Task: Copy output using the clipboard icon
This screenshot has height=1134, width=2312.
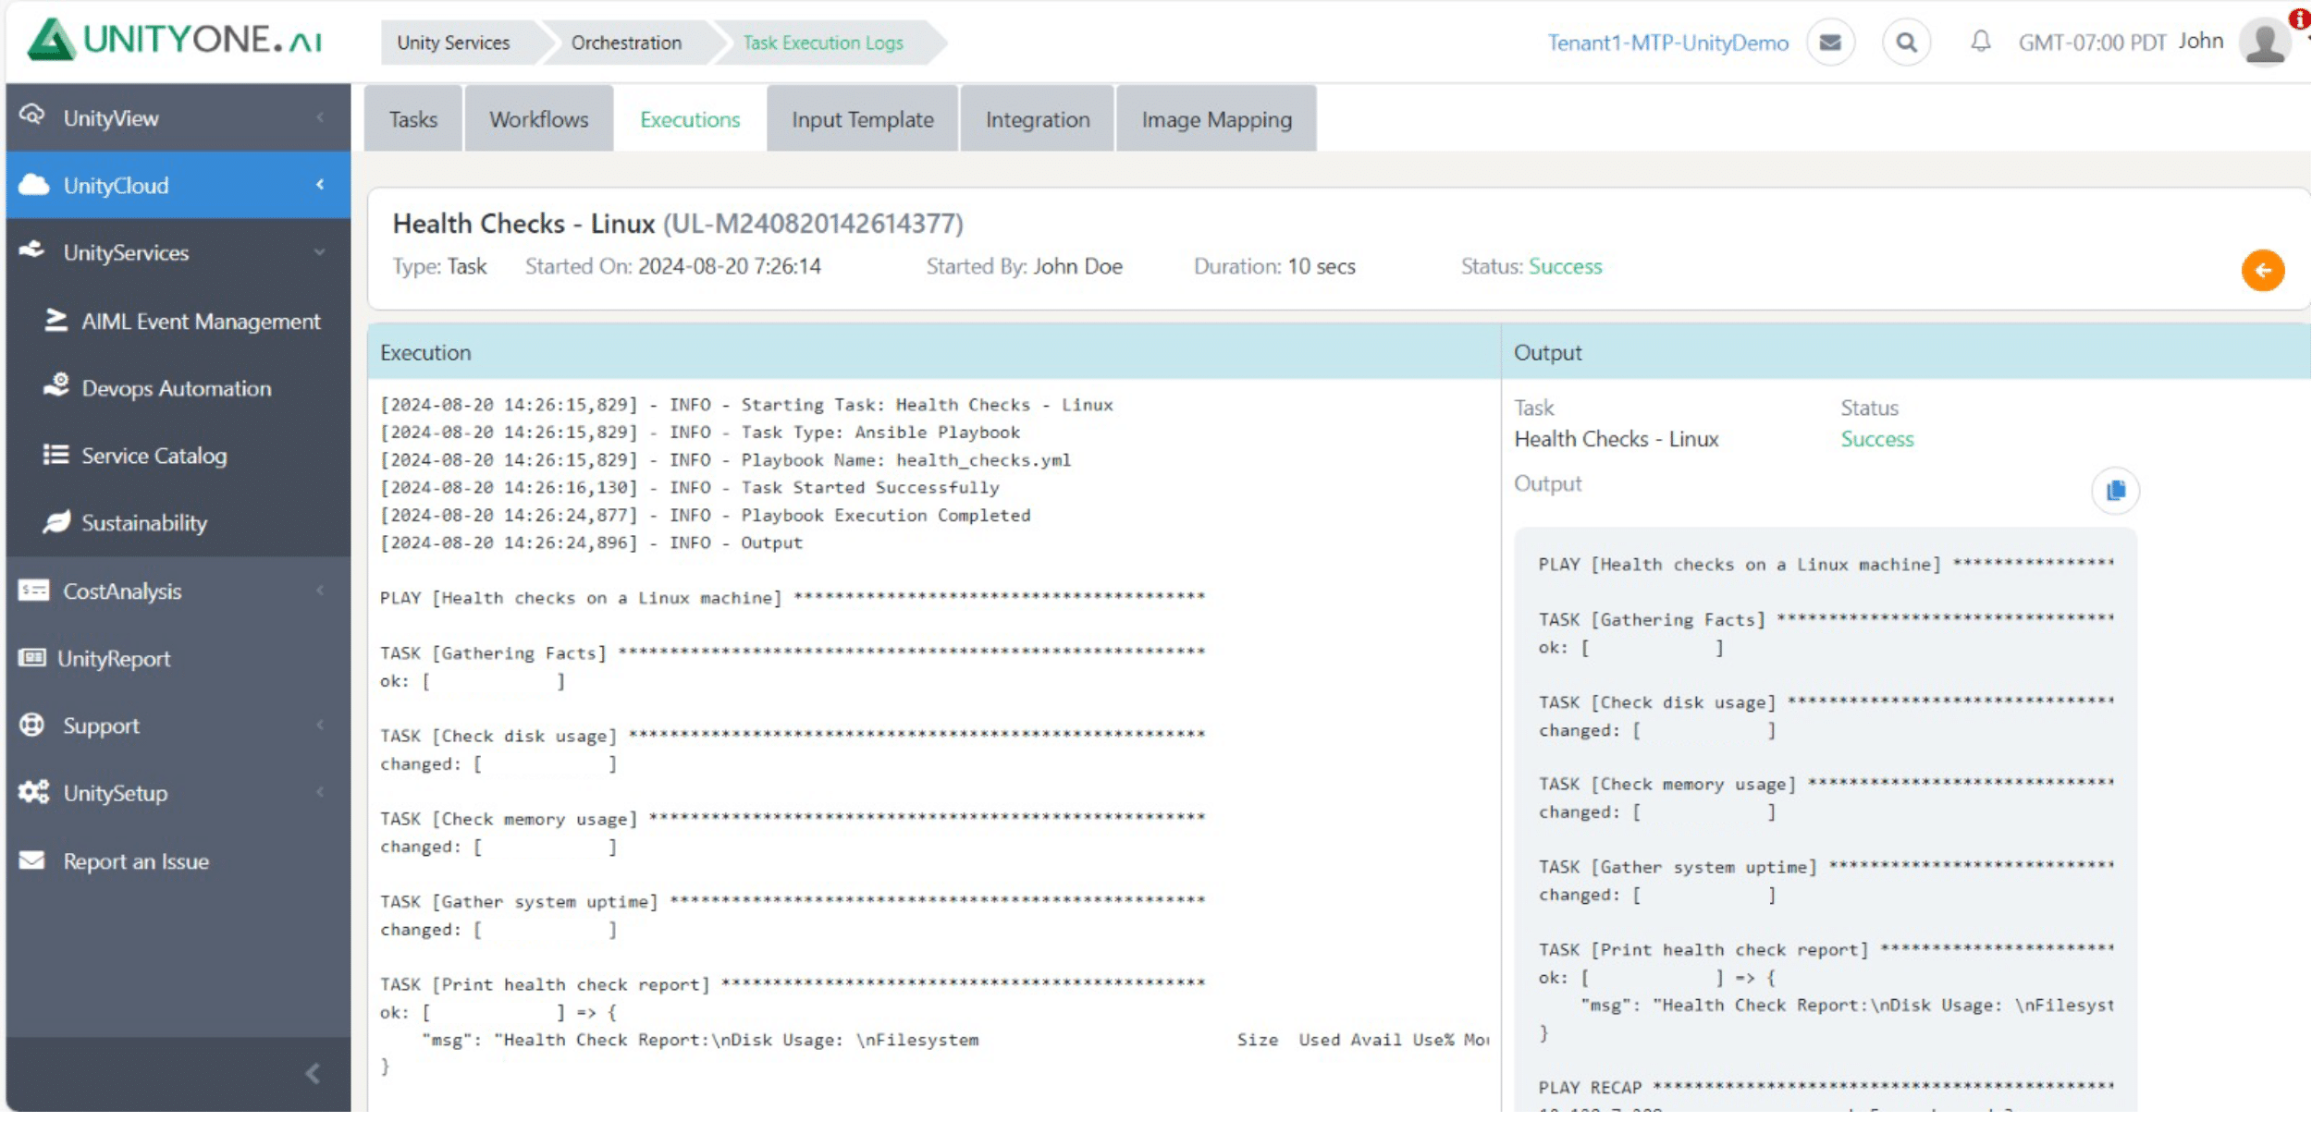Action: click(x=2115, y=491)
